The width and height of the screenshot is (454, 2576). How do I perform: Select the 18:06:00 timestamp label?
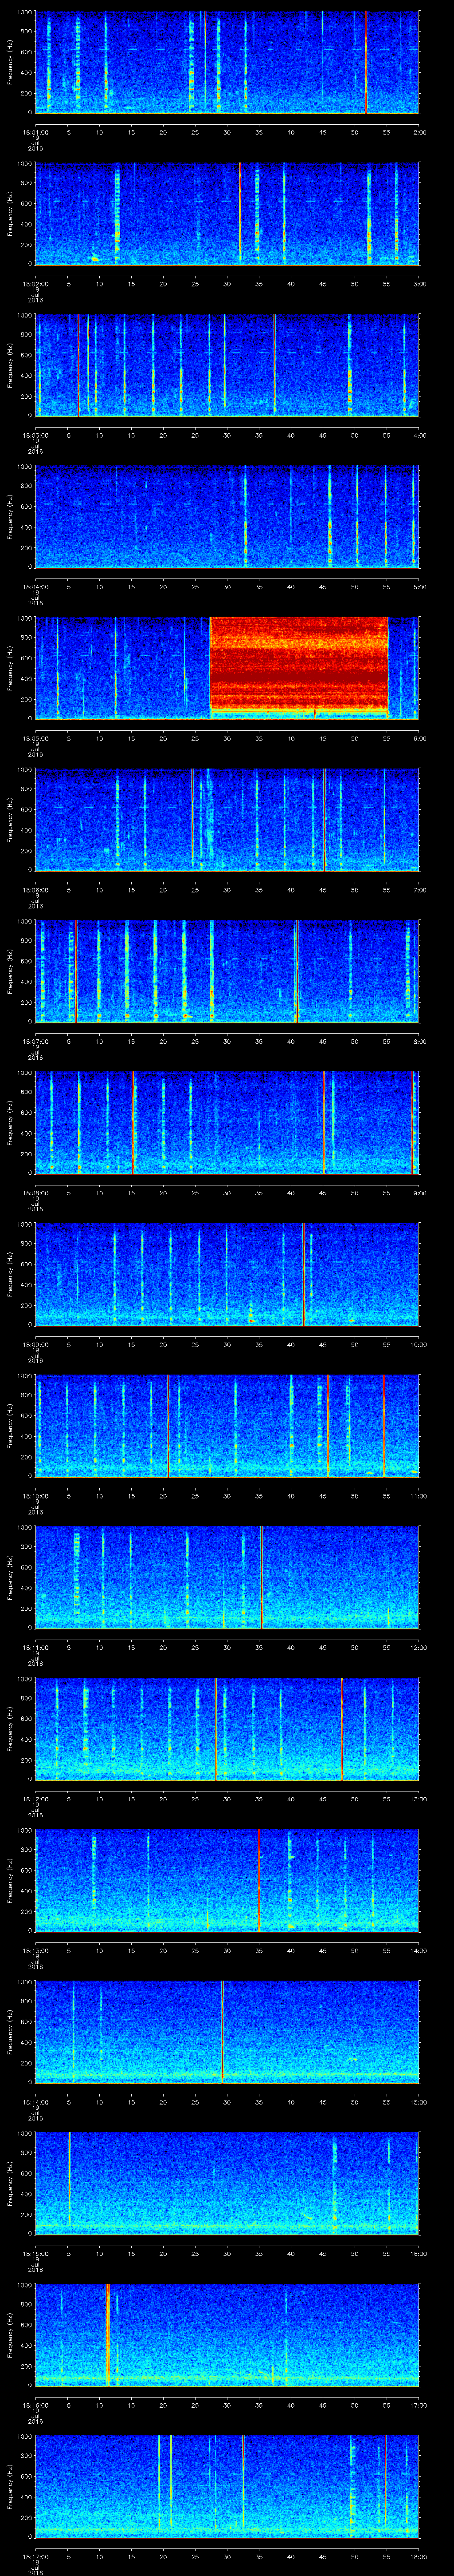(35, 890)
